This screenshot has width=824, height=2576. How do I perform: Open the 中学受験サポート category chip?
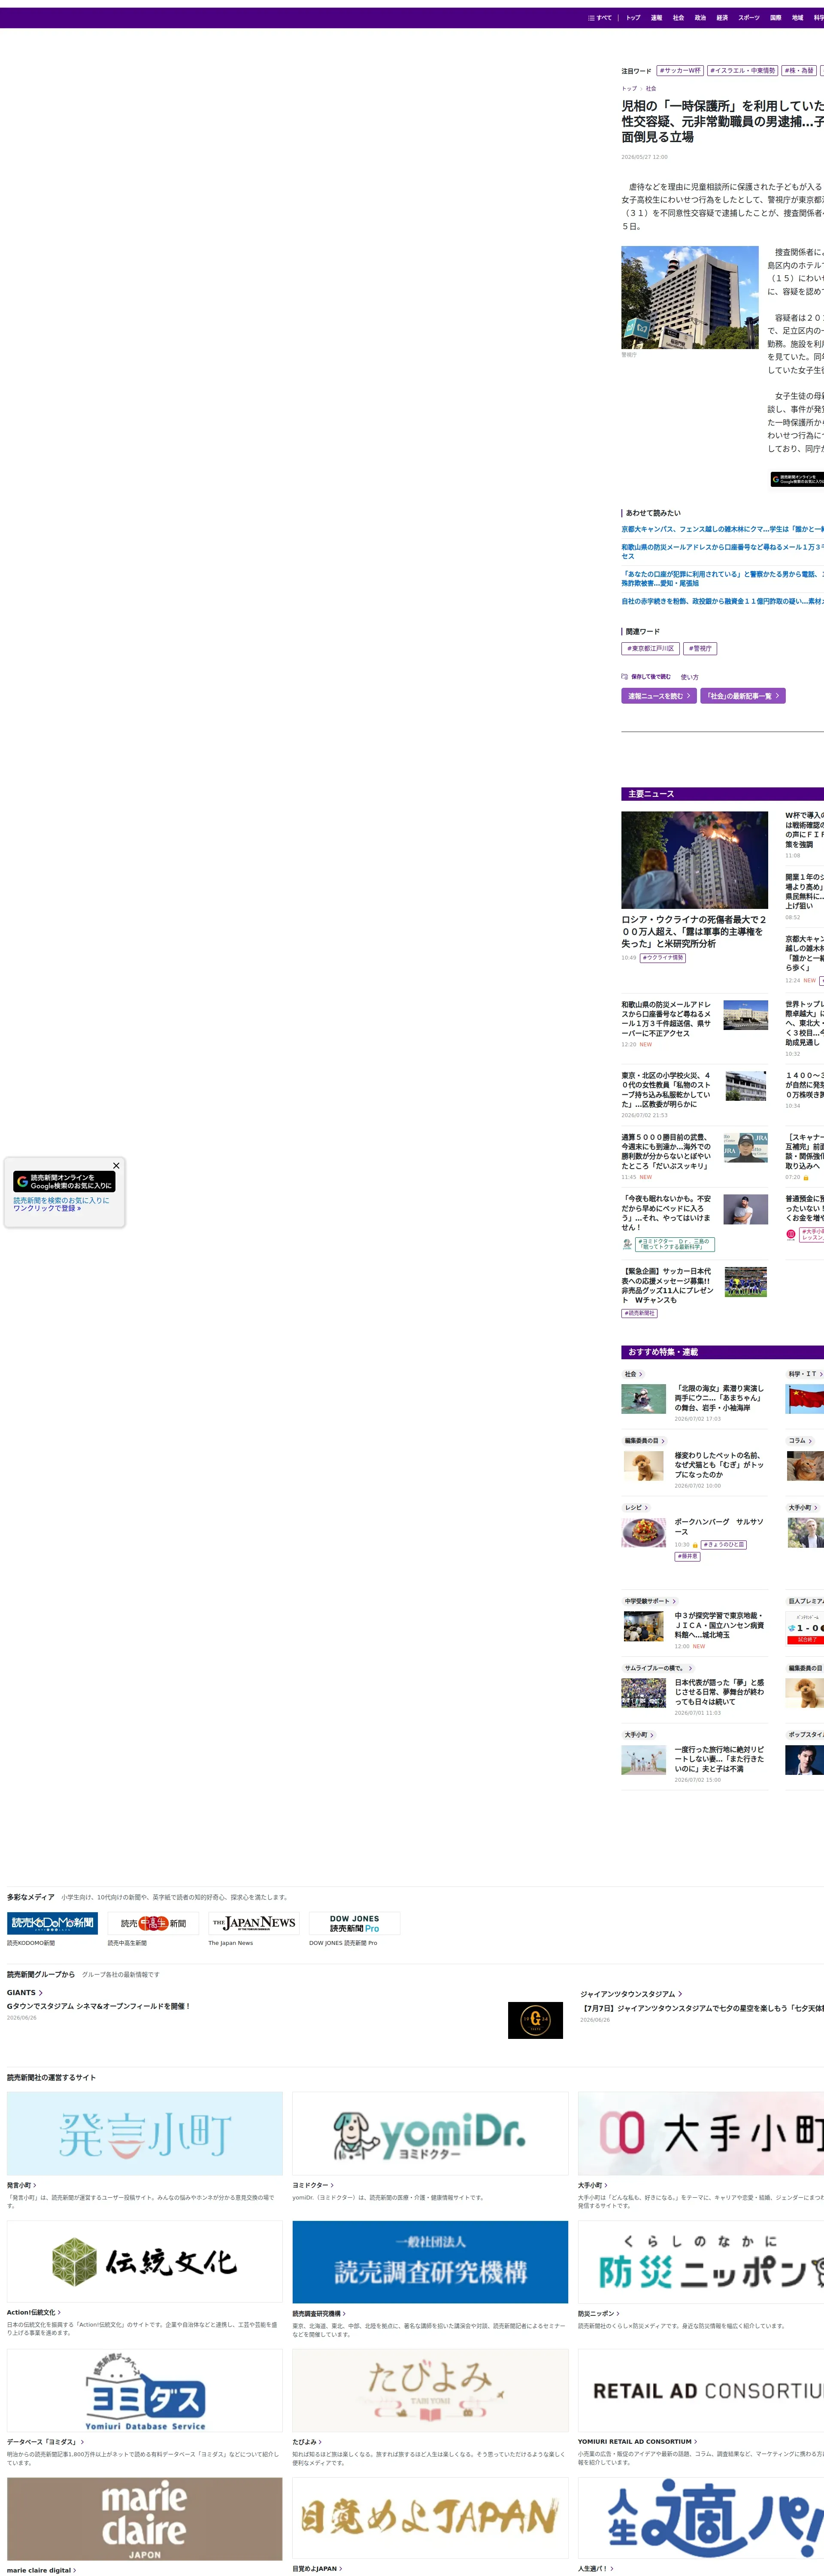pyautogui.click(x=650, y=1601)
